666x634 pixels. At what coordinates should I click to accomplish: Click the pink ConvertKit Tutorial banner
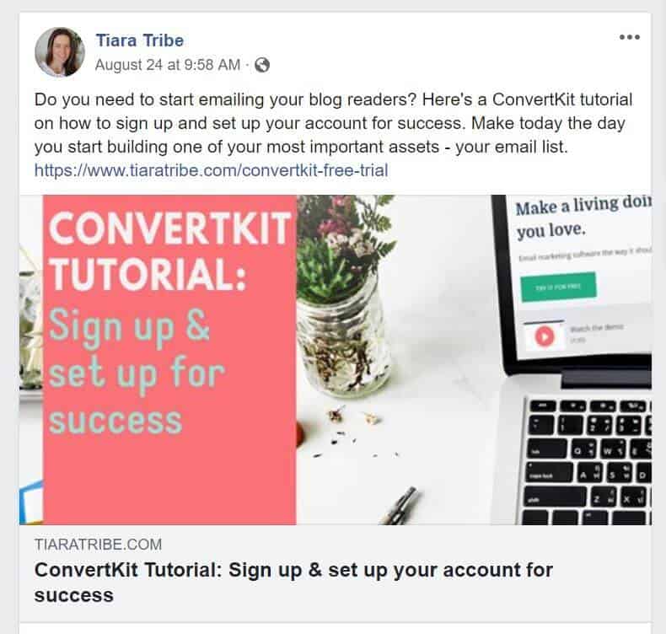(x=169, y=360)
